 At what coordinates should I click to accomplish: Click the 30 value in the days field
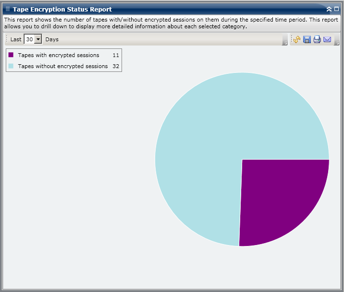tap(30, 39)
